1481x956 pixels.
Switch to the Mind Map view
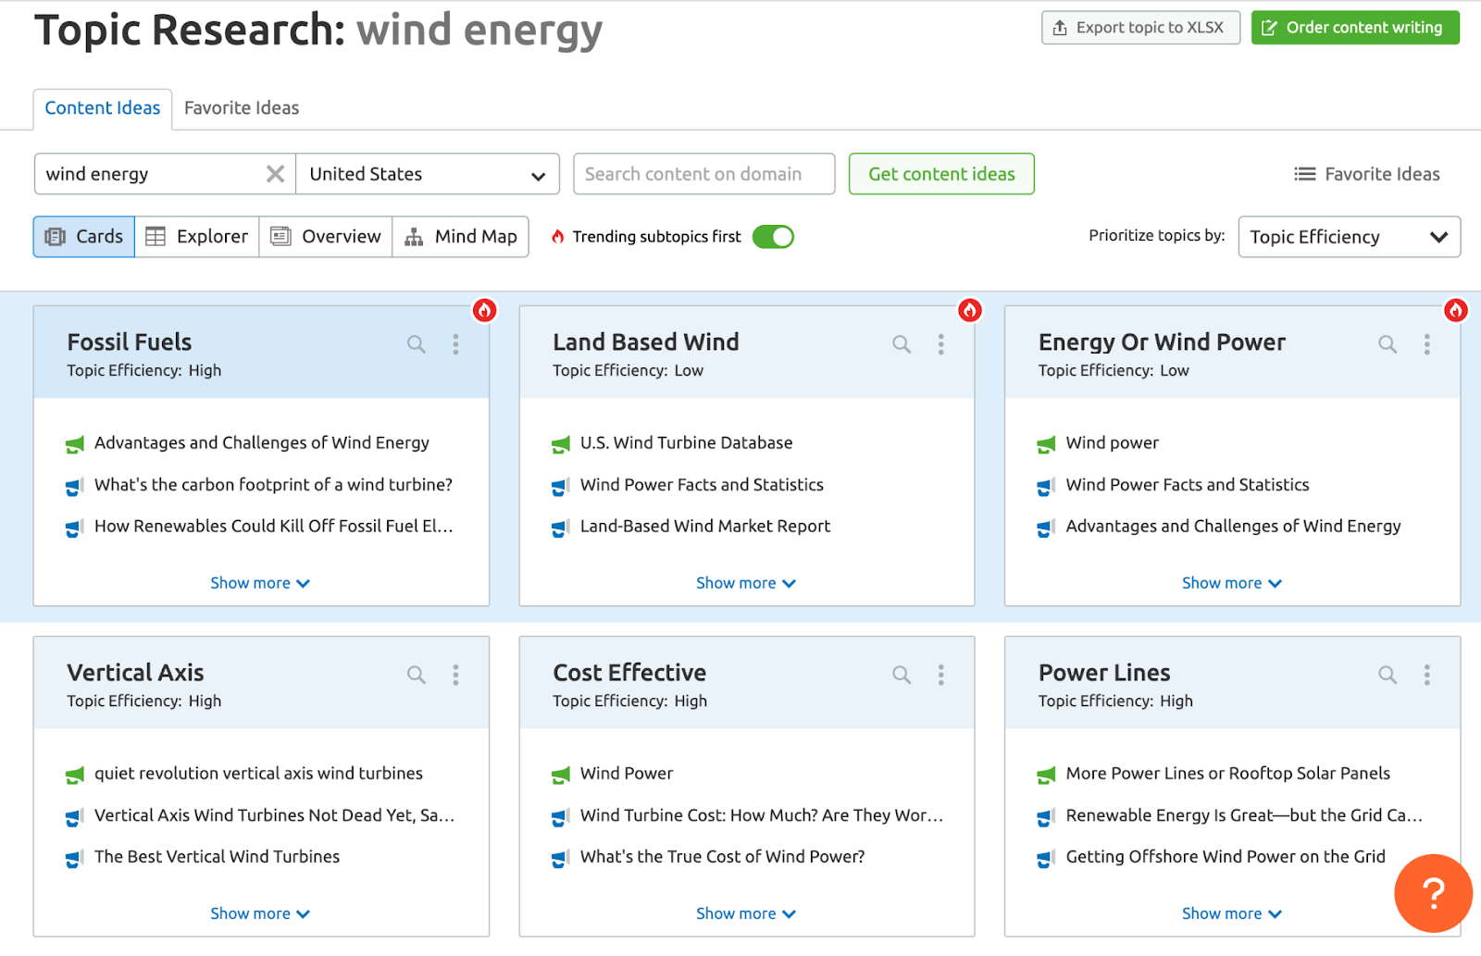(461, 237)
